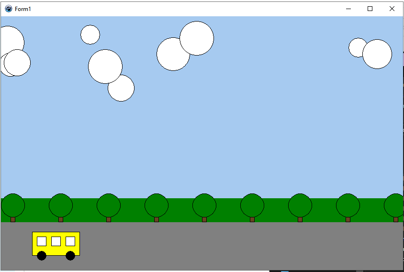The width and height of the screenshot is (404, 272).
Task: Maximize the Form1 window
Action: pos(370,9)
